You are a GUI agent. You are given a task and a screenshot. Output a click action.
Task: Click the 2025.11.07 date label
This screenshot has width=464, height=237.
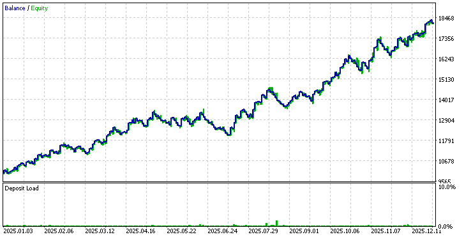tap(386, 231)
